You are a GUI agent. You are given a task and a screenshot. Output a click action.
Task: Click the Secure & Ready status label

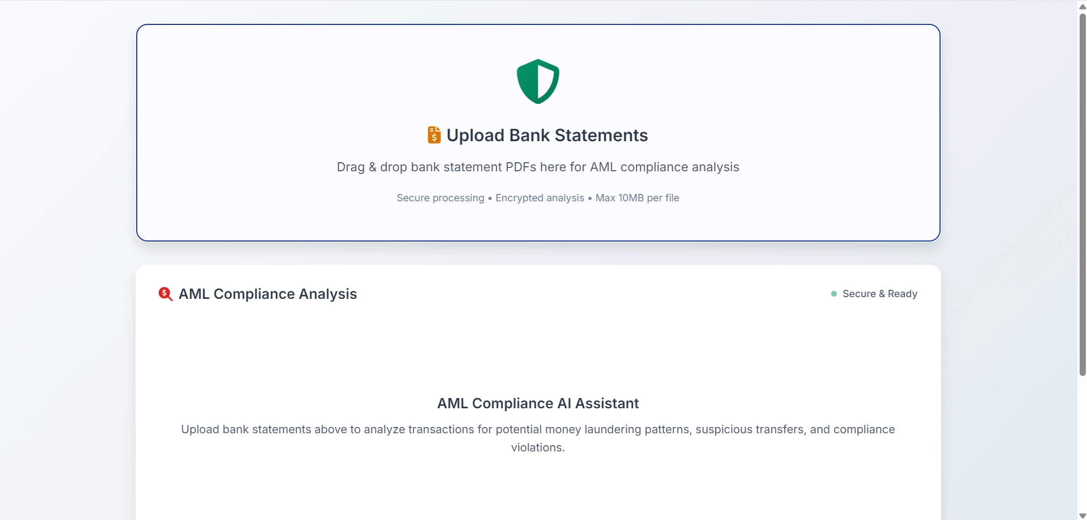[x=879, y=294]
